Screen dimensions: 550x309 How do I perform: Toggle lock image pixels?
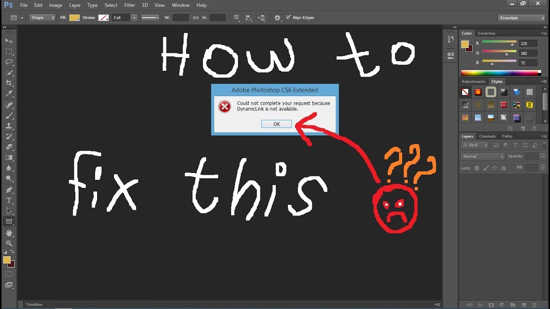[486, 168]
